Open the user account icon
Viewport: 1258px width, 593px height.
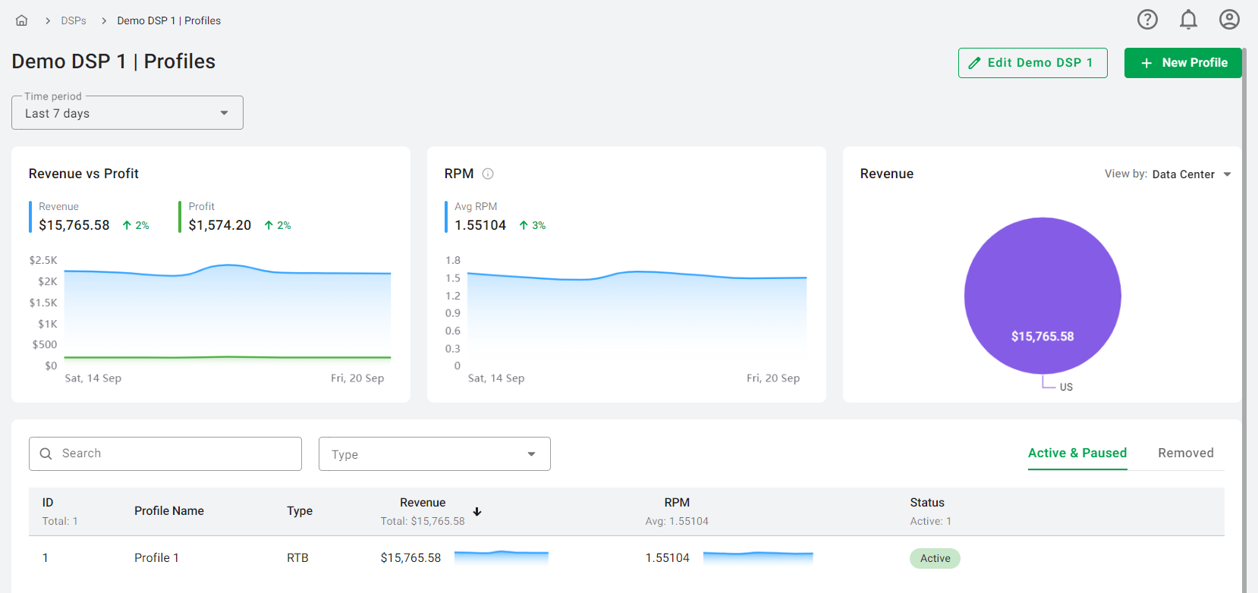pyautogui.click(x=1229, y=20)
